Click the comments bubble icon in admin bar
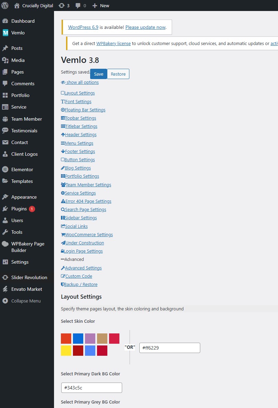 pyautogui.click(x=78, y=5)
